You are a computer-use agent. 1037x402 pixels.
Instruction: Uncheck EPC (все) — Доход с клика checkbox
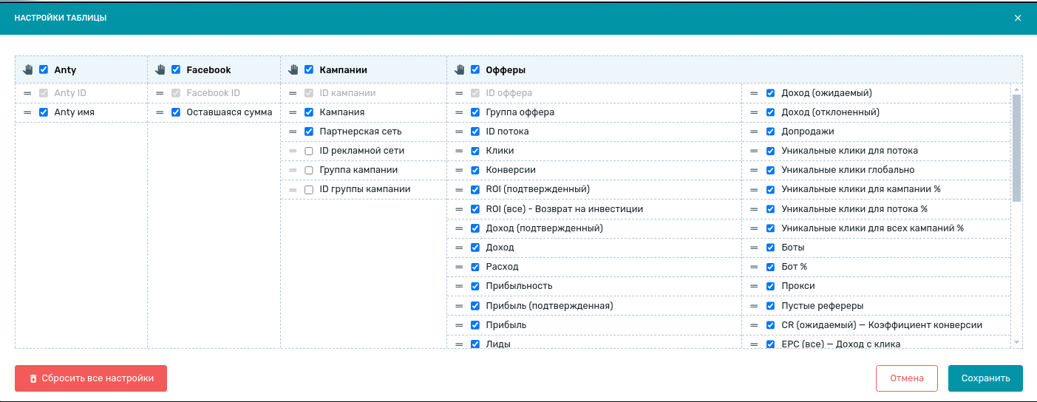[771, 344]
